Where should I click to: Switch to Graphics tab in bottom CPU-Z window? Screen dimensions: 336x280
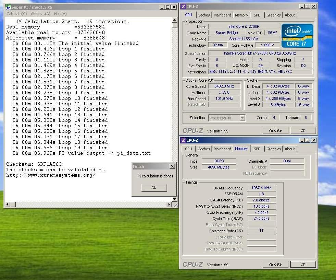pos(273,149)
